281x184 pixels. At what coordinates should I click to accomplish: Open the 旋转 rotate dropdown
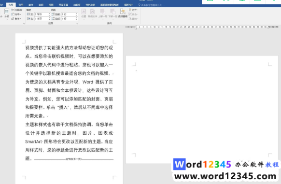coord(133,18)
